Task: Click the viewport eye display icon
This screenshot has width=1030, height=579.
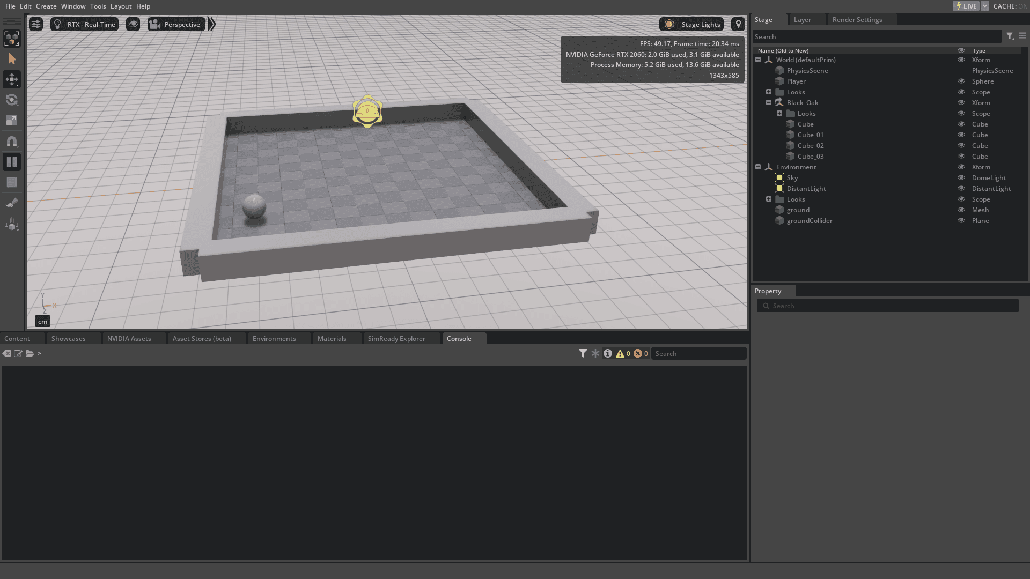Action: tap(133, 25)
